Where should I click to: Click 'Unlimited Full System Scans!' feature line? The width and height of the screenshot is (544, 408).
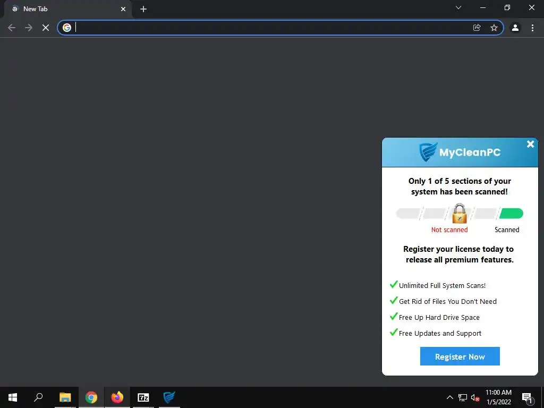coord(442,285)
